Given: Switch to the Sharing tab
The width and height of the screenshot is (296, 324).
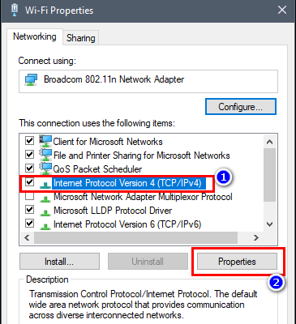Looking at the screenshot, I should click(x=81, y=38).
